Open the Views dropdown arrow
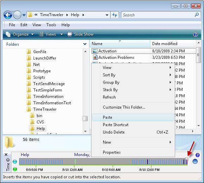Image resolution: width=204 pixels, height=183 pixels. [62, 34]
